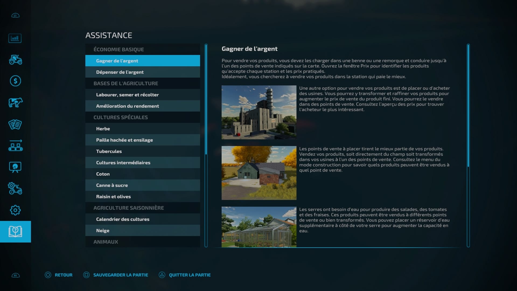Click the ANIMAUX section header

coord(143,242)
